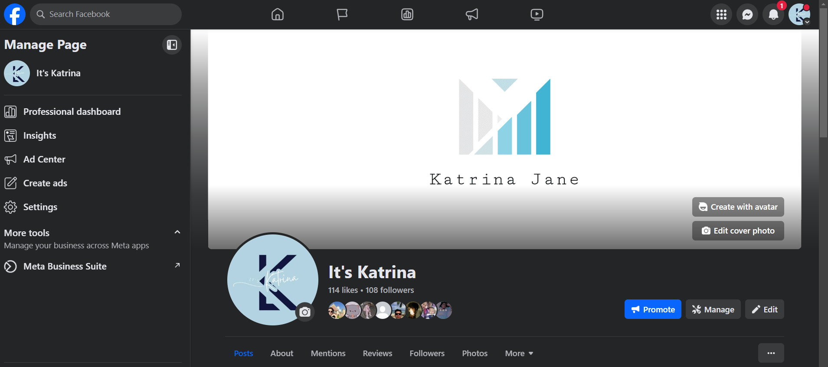Click the Edit page button

pyautogui.click(x=764, y=309)
